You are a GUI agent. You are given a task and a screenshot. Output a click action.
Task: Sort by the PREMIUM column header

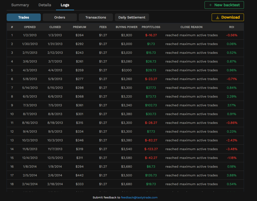pyautogui.click(x=80, y=27)
